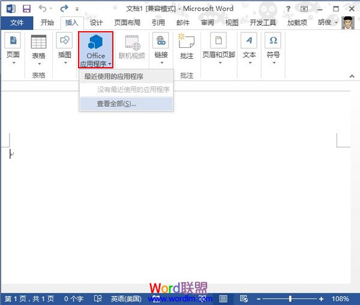Open the 页面 pages group icon
Screen dimensions: 360x305
pyautogui.click(x=13, y=49)
